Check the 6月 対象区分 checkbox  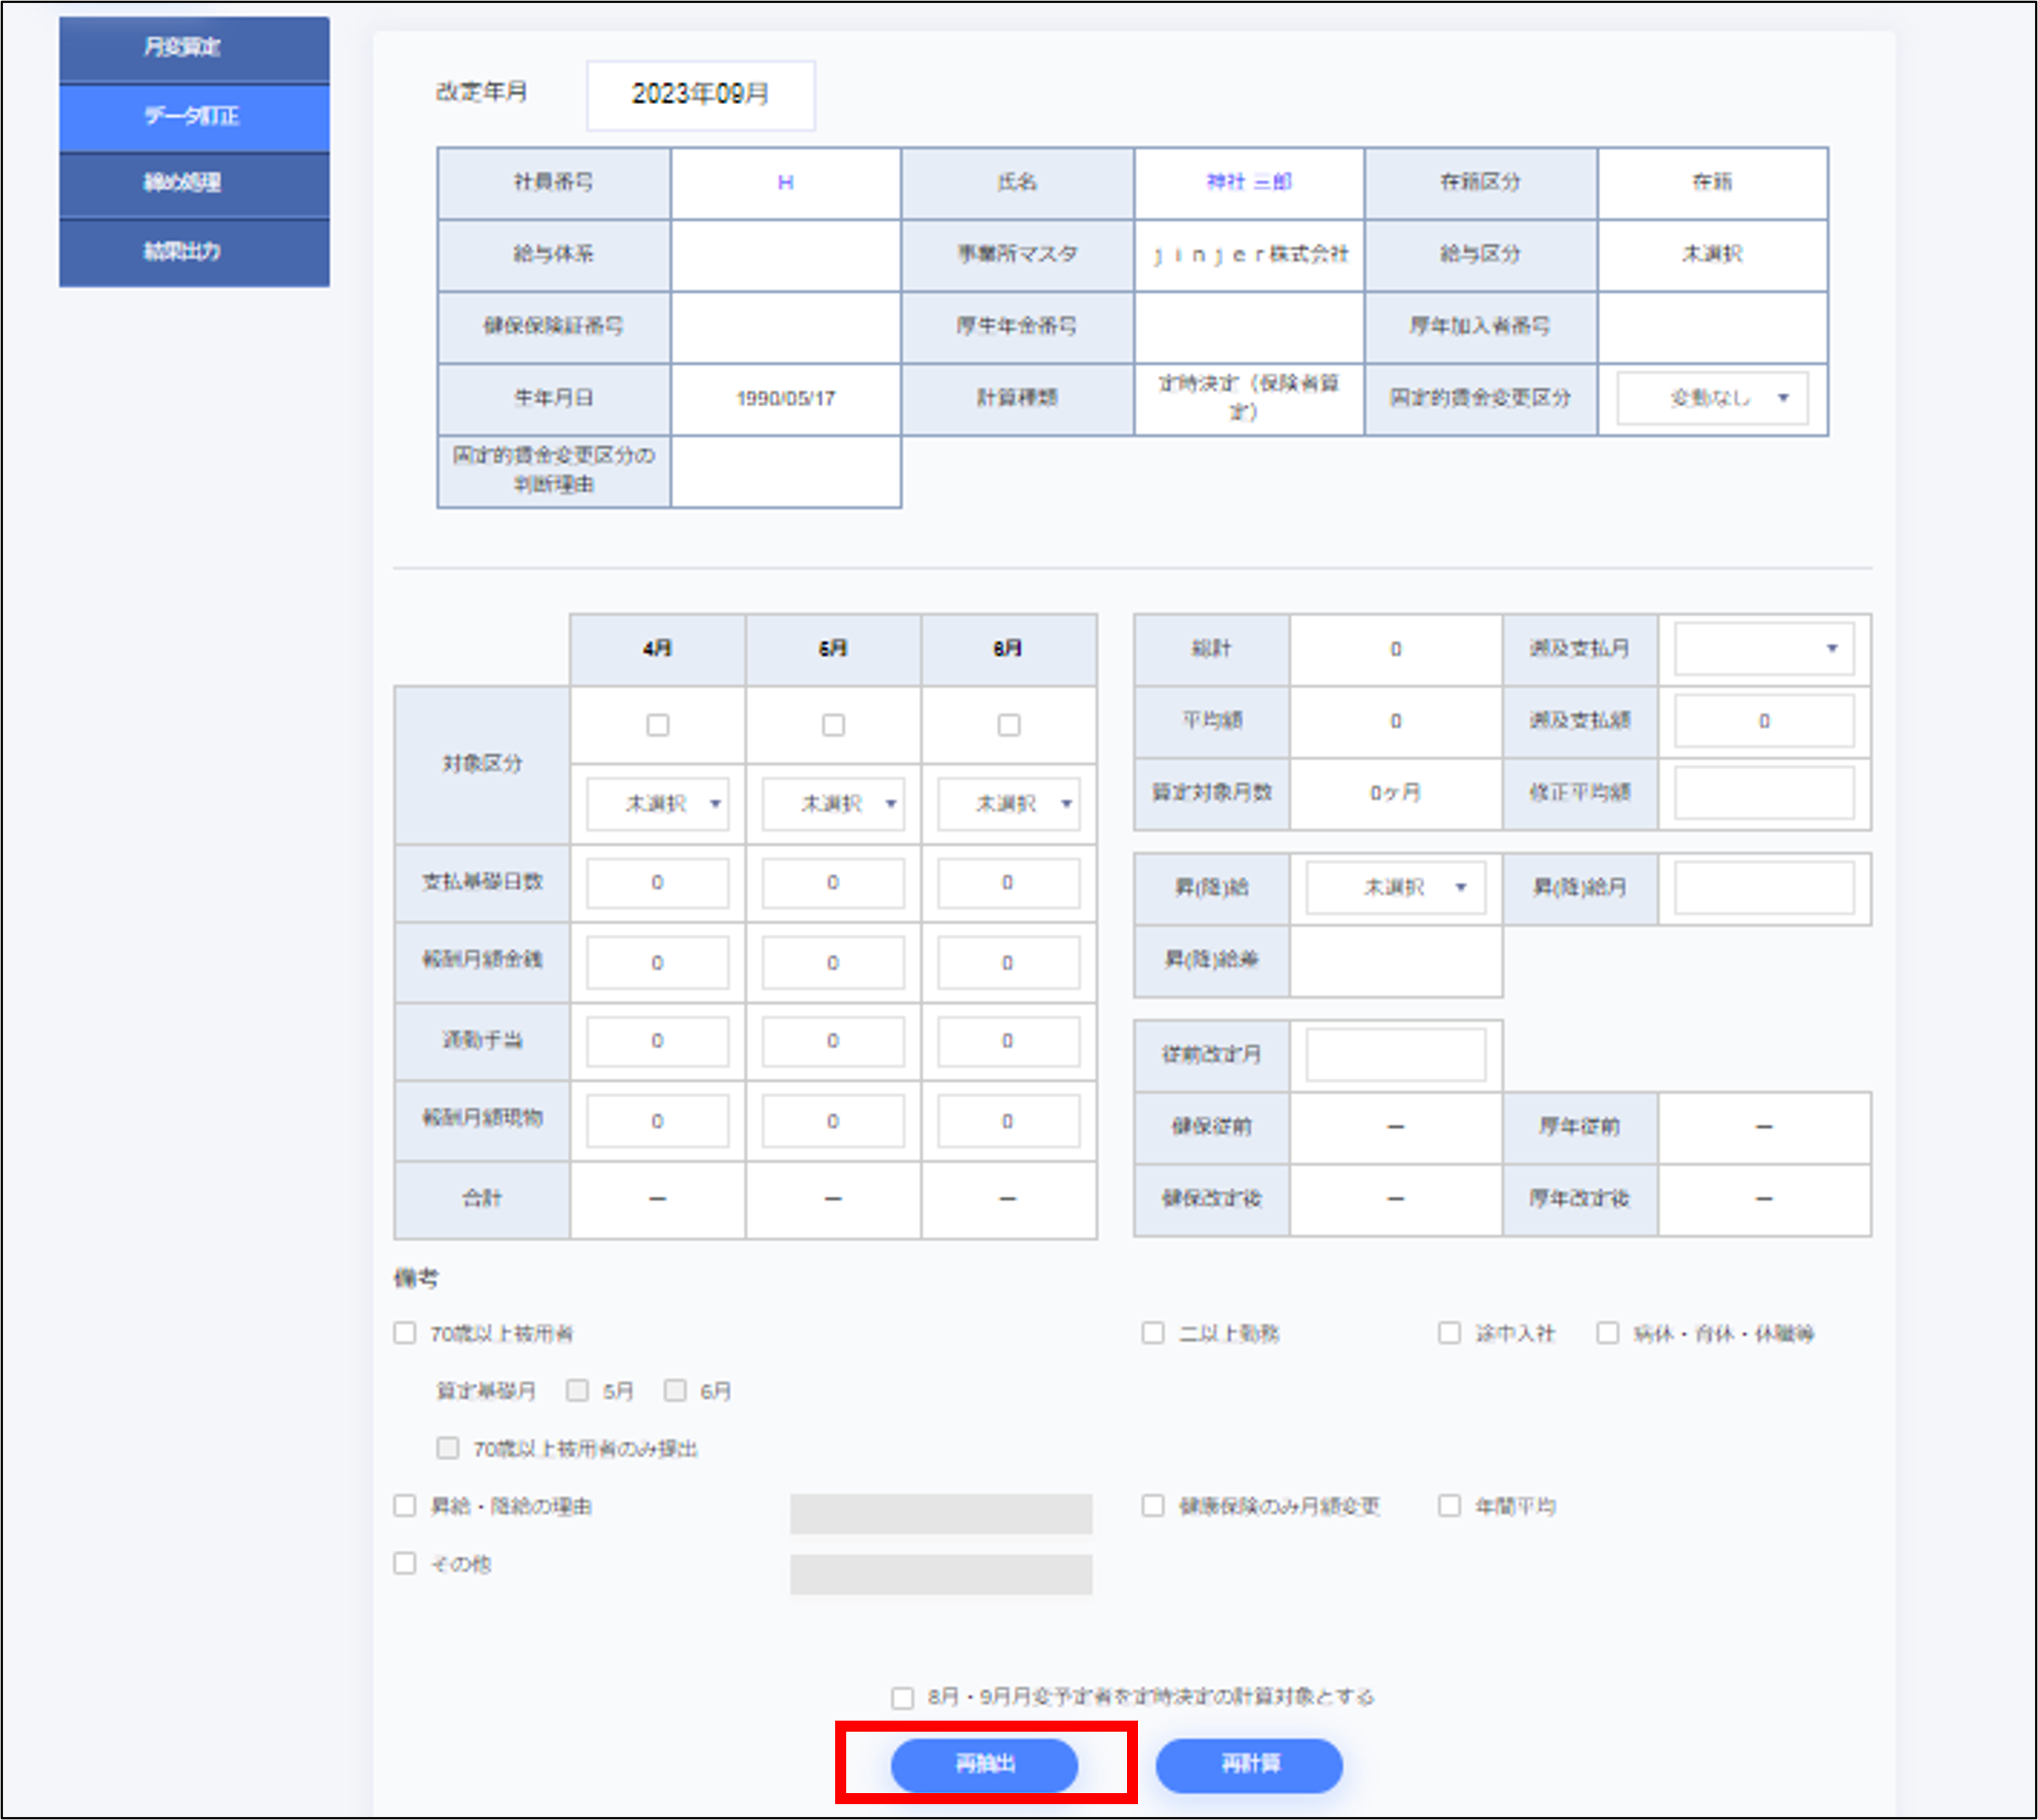[x=1009, y=725]
